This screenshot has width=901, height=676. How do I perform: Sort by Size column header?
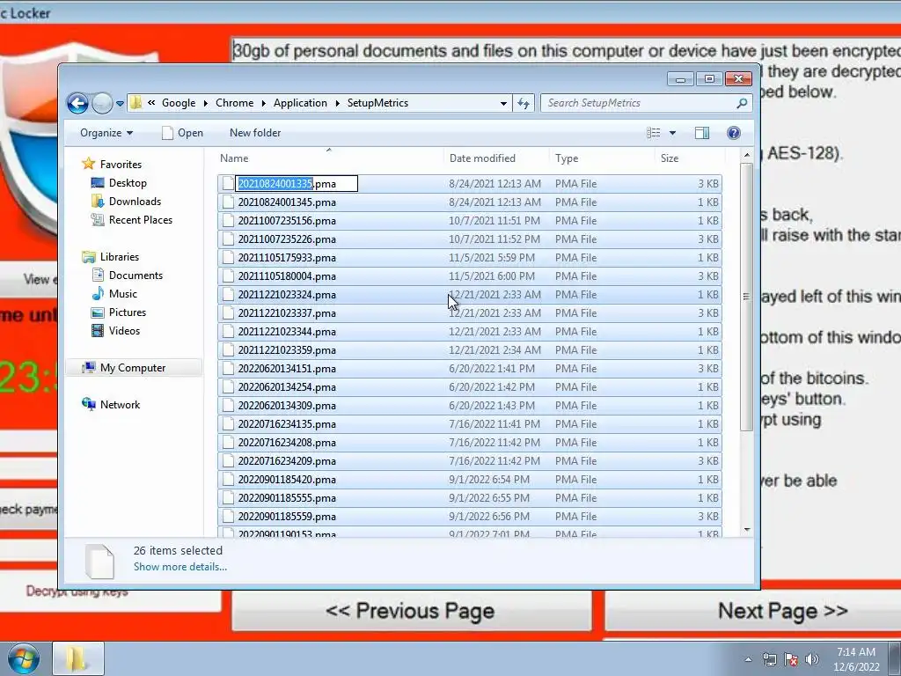pyautogui.click(x=690, y=158)
